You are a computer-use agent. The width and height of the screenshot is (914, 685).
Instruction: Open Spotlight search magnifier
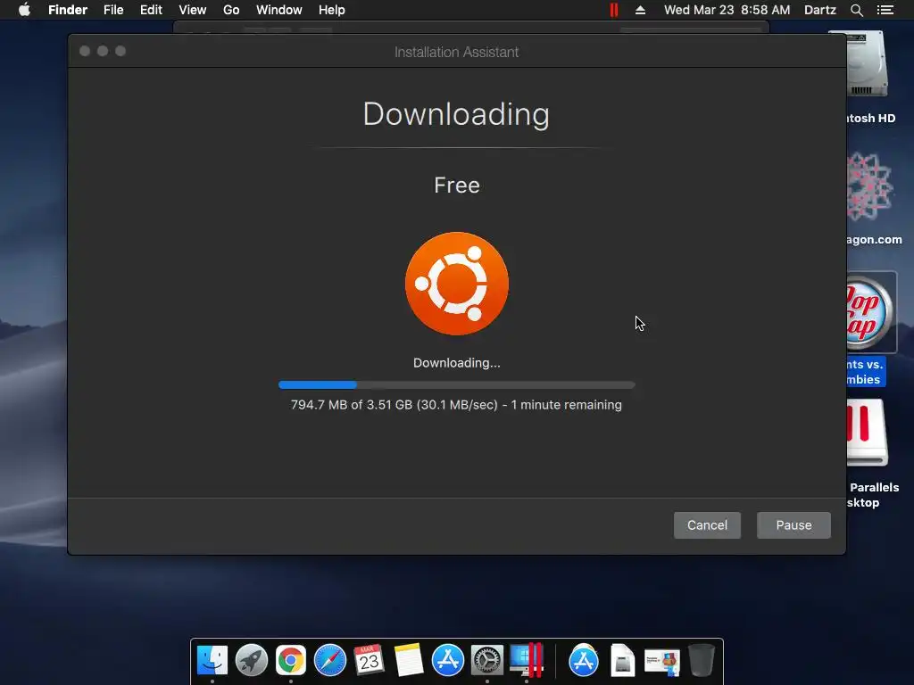click(856, 10)
